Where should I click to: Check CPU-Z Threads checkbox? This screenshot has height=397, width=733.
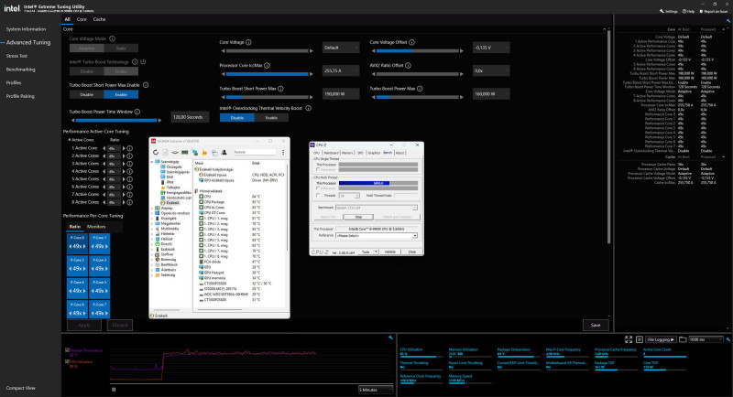[318, 196]
